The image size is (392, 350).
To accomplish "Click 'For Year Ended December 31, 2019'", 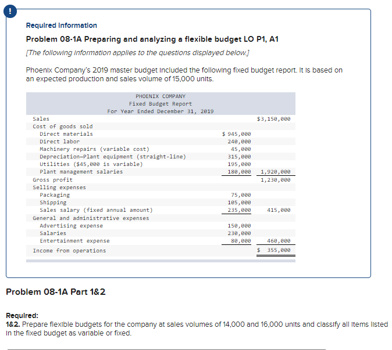I will [161, 111].
